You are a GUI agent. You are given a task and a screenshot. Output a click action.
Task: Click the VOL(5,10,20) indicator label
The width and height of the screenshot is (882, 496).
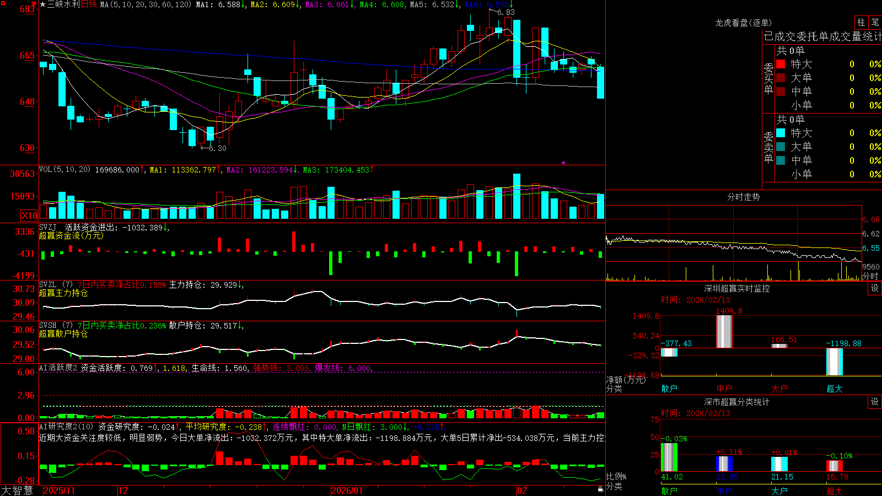tap(64, 170)
